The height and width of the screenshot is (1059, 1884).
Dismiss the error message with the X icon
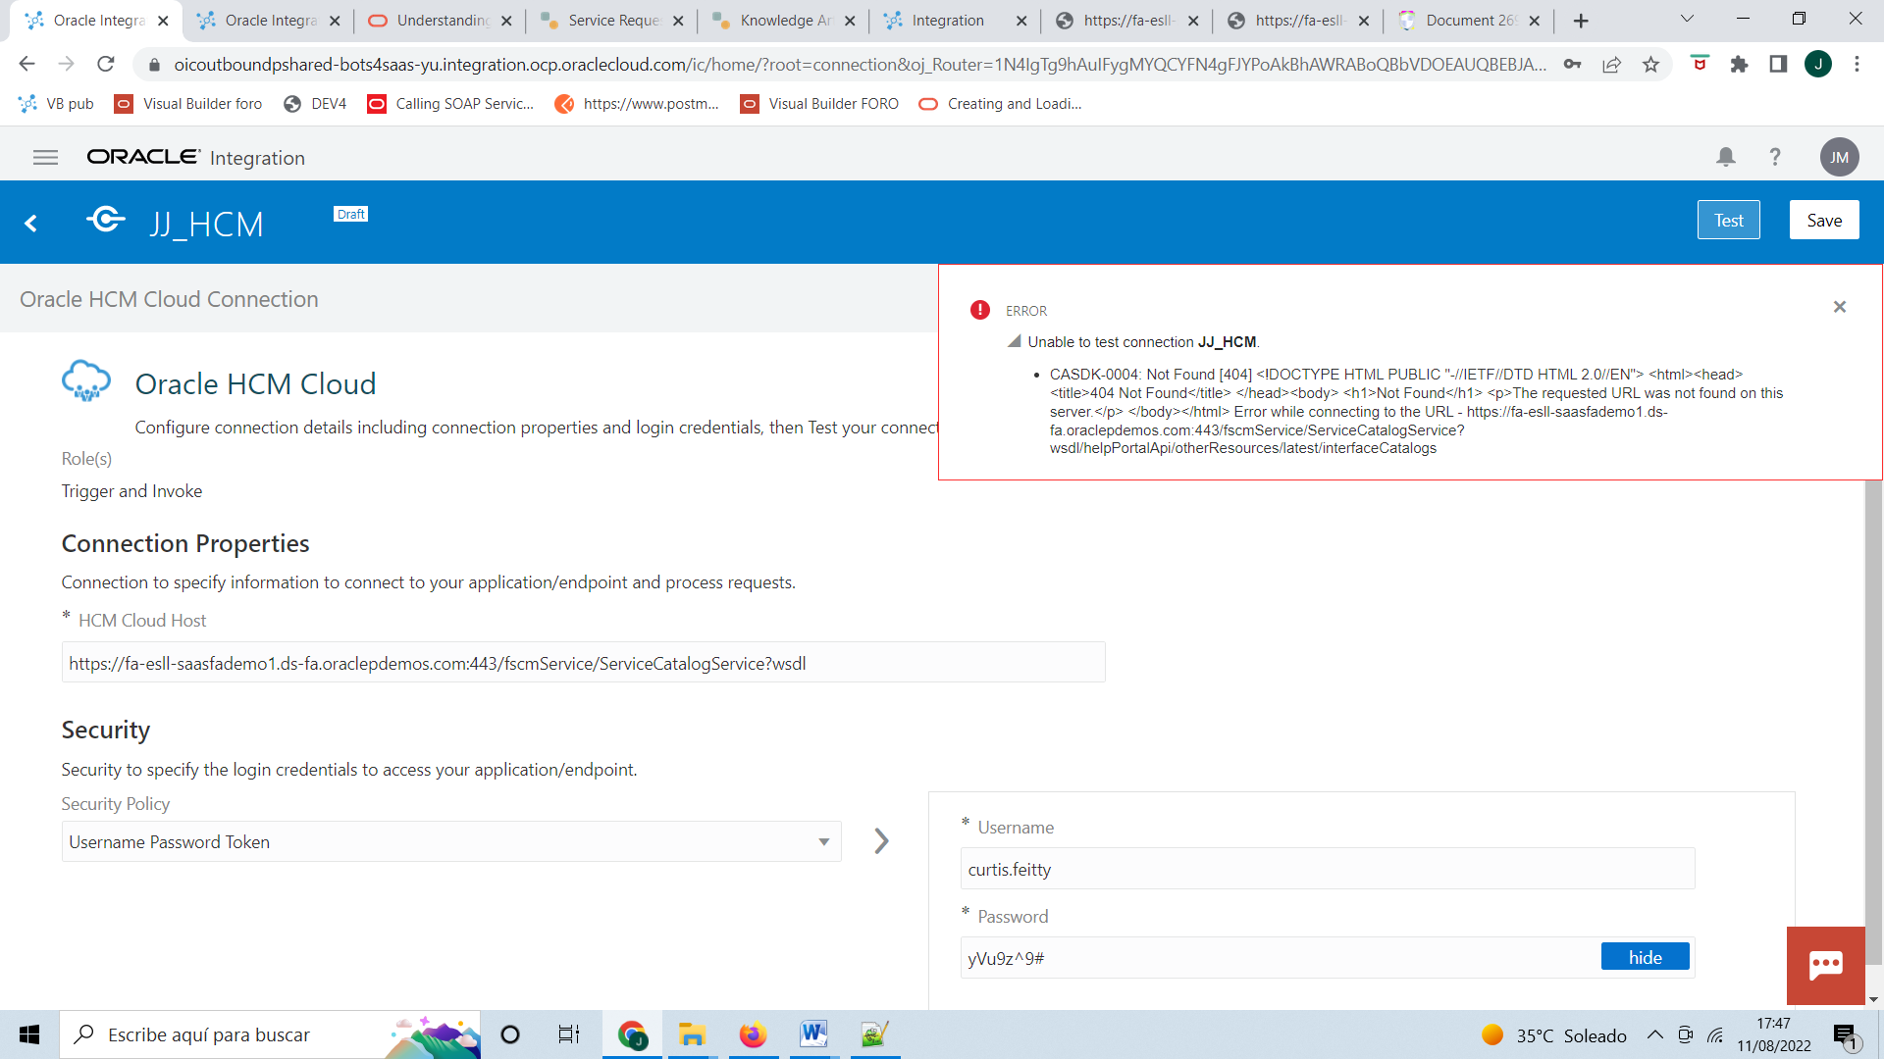point(1840,307)
